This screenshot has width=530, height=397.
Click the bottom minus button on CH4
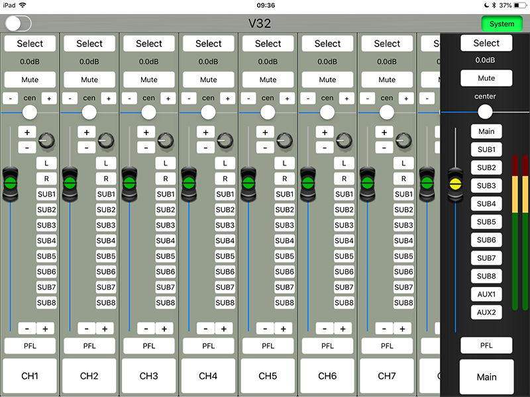[206, 328]
